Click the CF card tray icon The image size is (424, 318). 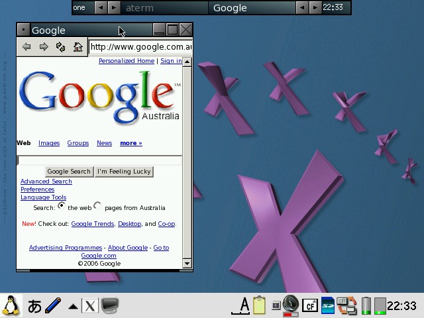(309, 305)
